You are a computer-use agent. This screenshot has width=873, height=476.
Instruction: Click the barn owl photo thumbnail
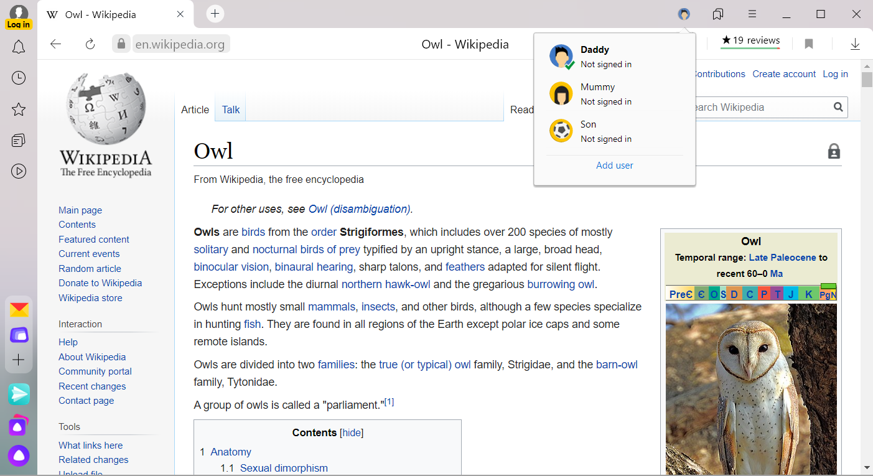click(751, 390)
